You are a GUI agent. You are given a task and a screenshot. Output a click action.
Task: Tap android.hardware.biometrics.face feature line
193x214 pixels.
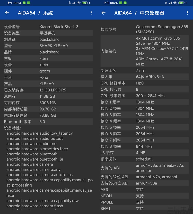37,149
